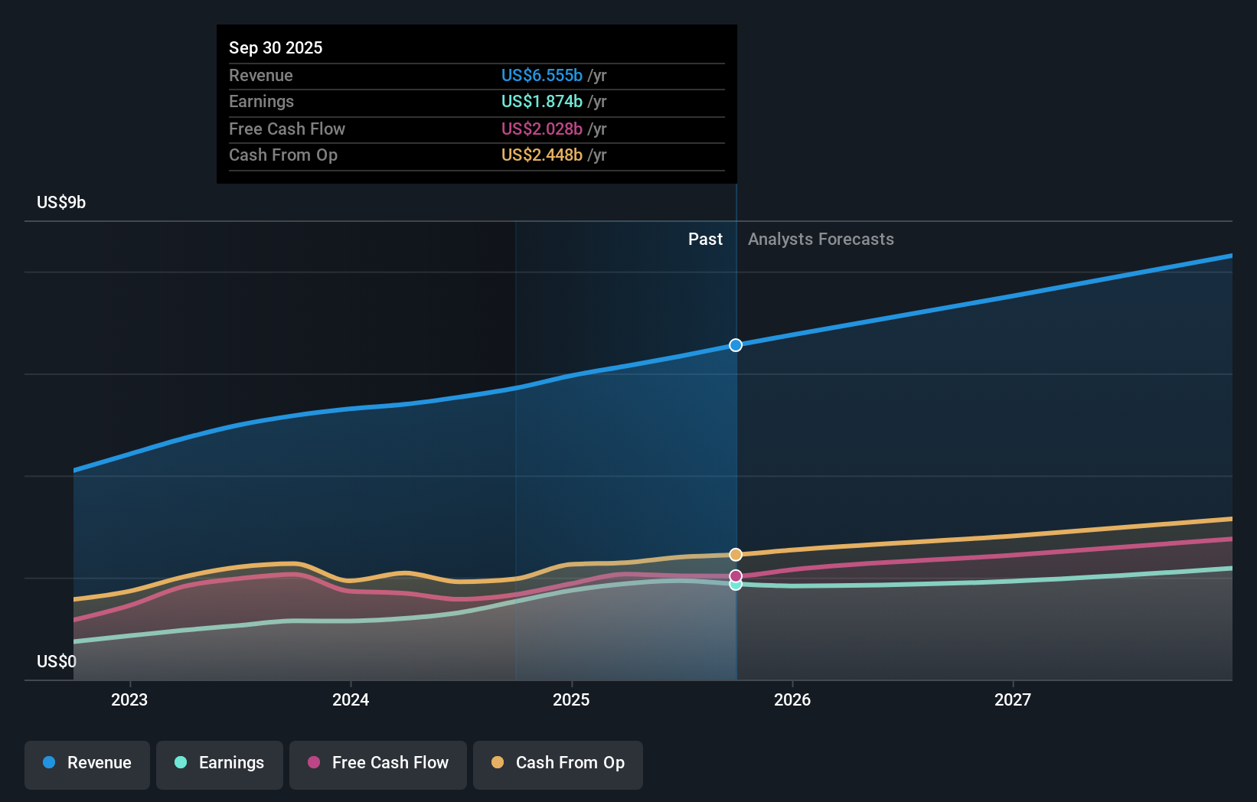Select the blue Revenue marker on the chart
Screen dimensions: 1257x802
[735, 345]
